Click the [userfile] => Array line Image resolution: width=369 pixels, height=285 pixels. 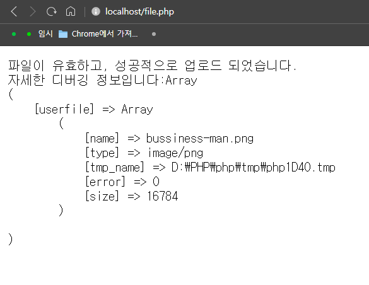(x=94, y=109)
